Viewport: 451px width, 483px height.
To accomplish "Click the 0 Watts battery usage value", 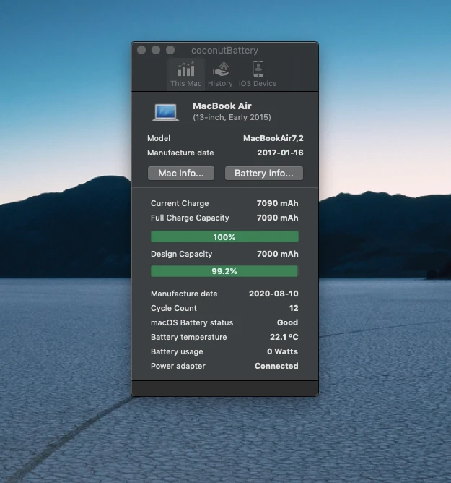I will coord(283,351).
